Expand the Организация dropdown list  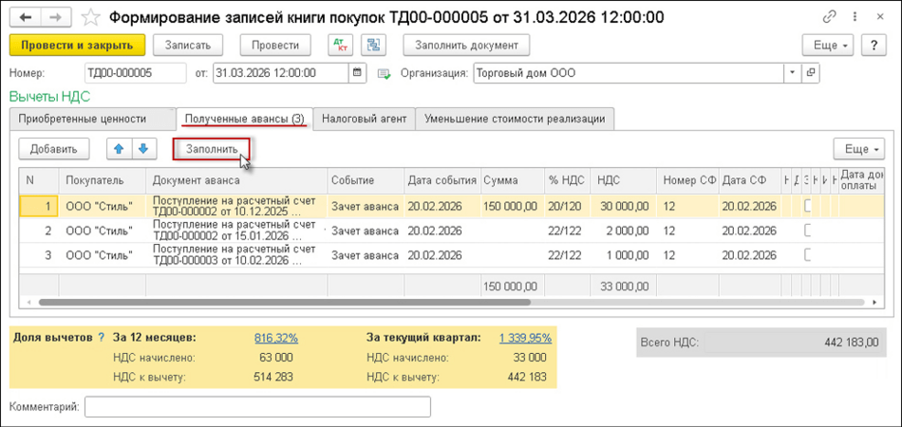coord(791,73)
